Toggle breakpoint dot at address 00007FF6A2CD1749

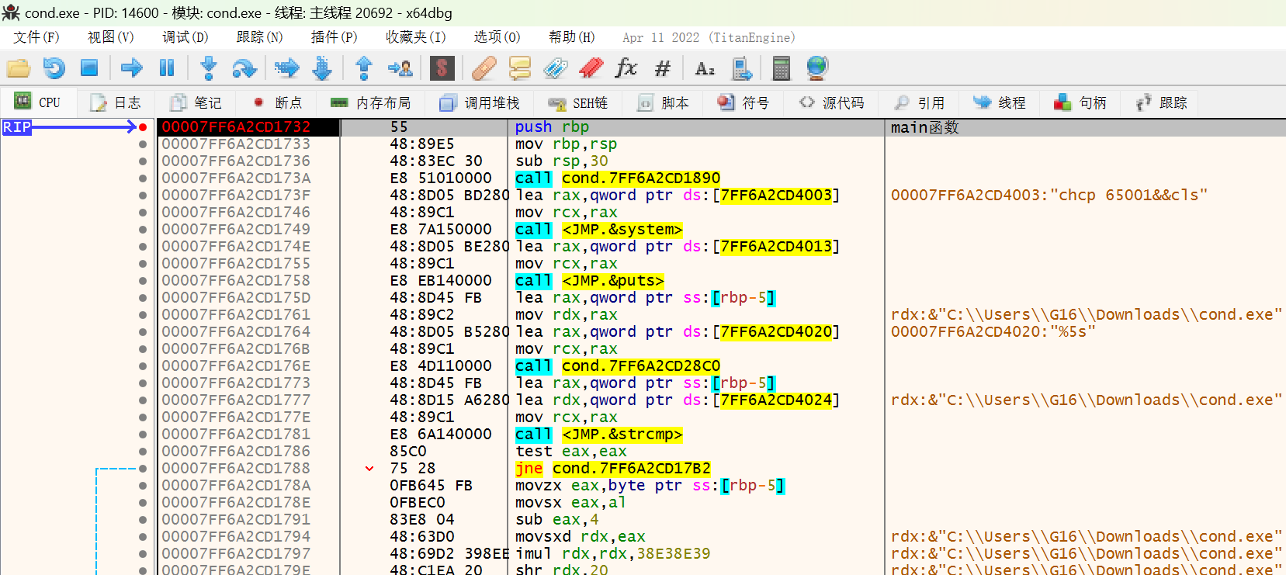(143, 230)
